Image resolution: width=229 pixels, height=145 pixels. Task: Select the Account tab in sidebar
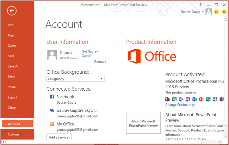(x=17, y=123)
